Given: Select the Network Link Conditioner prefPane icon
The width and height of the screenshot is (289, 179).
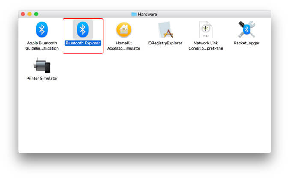Looking at the screenshot, I should pos(206,29).
